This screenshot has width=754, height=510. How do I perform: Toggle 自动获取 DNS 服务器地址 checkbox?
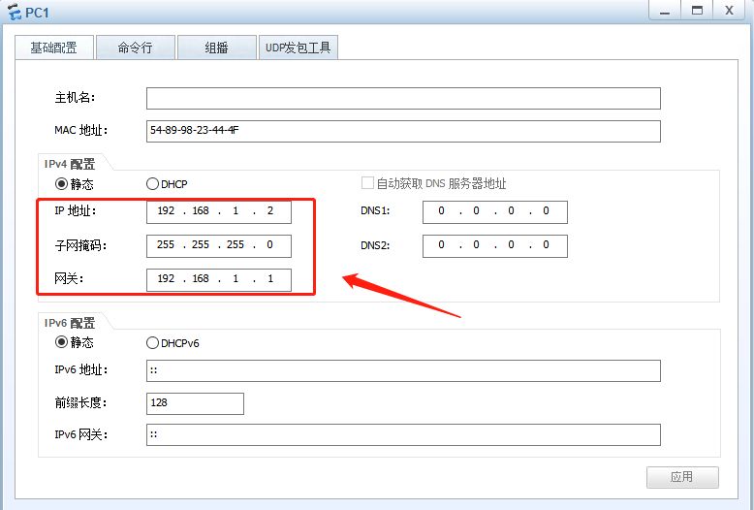(367, 183)
